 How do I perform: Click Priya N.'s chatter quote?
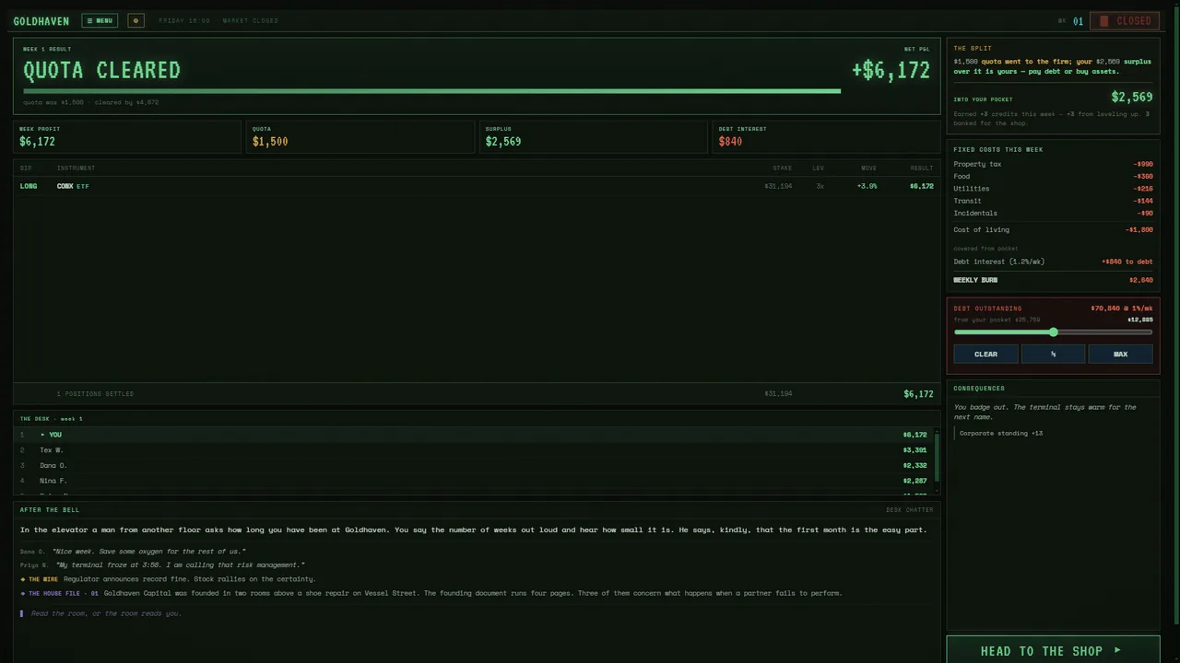tap(180, 564)
